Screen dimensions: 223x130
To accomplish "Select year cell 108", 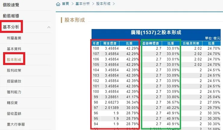I will click(x=96, y=48).
